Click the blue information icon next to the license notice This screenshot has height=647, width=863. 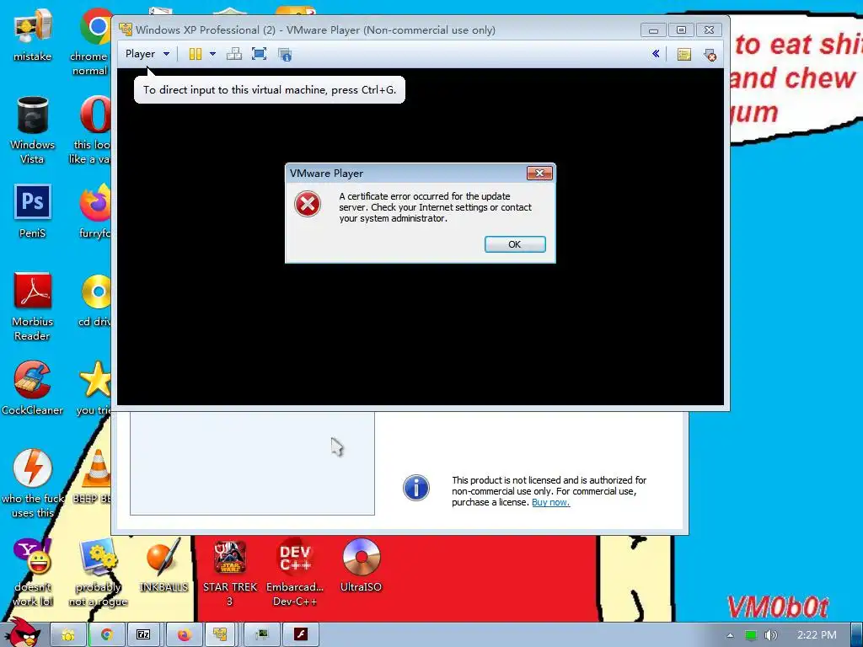(x=416, y=488)
